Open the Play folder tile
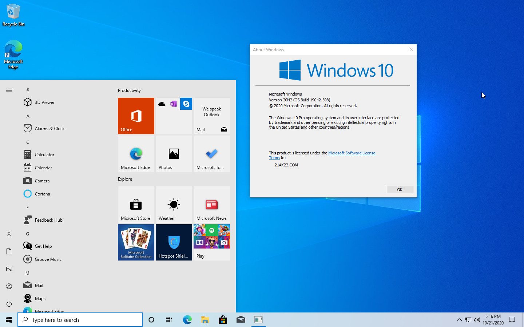 [212, 242]
